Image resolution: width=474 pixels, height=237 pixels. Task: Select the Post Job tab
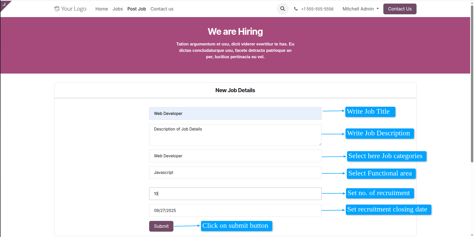(137, 9)
